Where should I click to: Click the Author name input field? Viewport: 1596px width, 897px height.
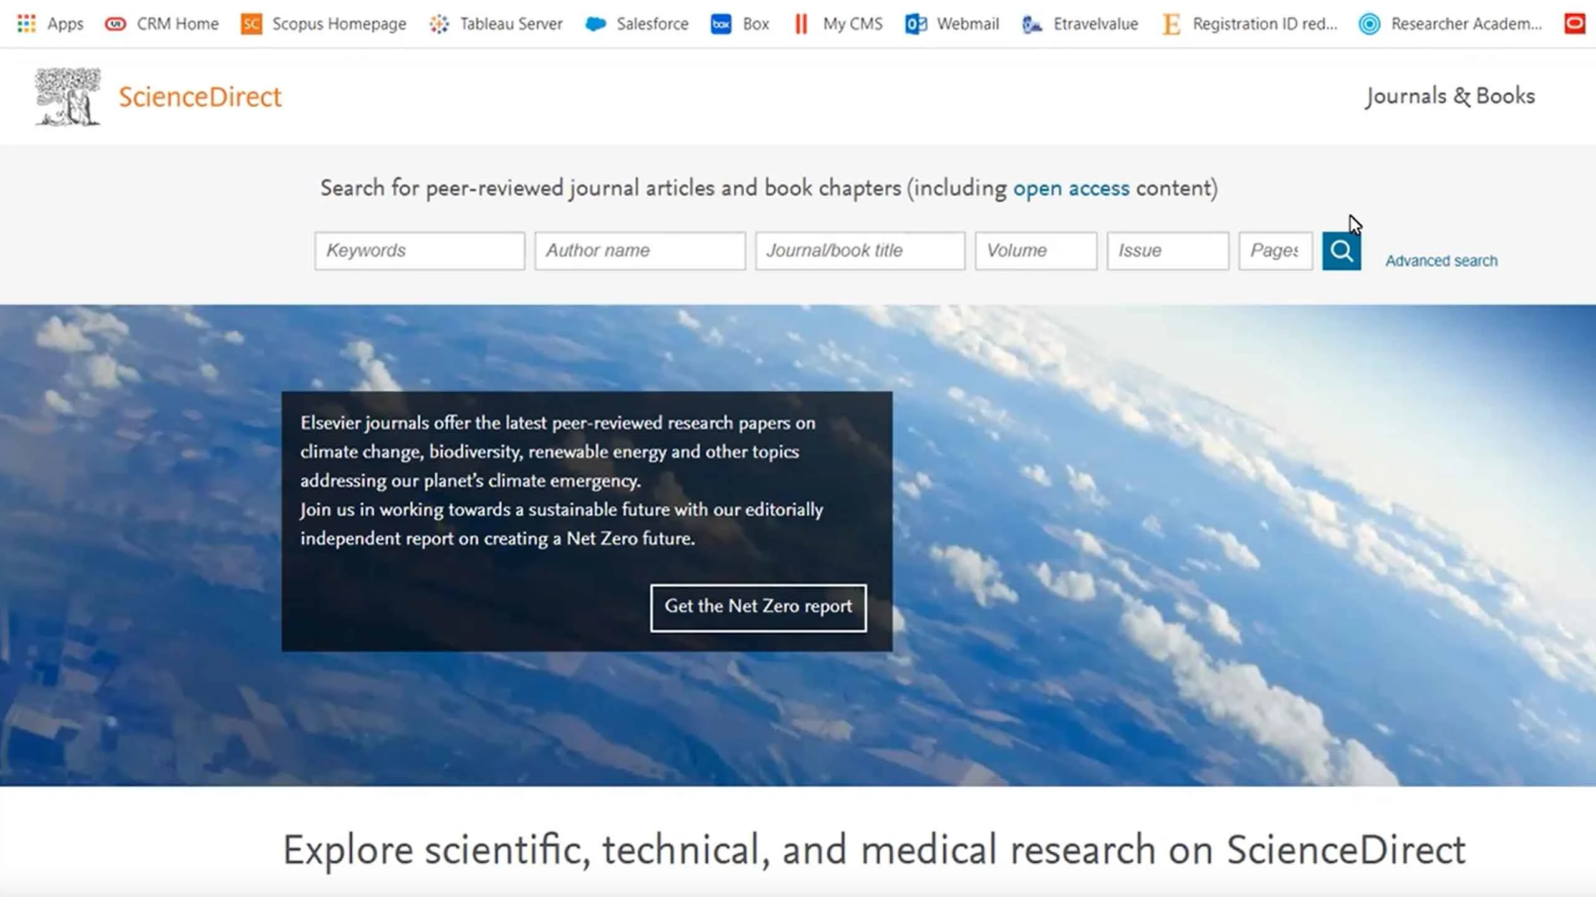[x=640, y=250]
